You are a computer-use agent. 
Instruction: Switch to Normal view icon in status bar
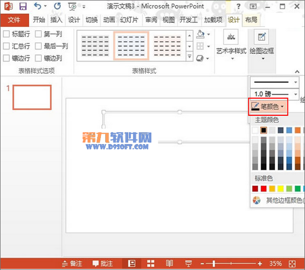(131, 263)
